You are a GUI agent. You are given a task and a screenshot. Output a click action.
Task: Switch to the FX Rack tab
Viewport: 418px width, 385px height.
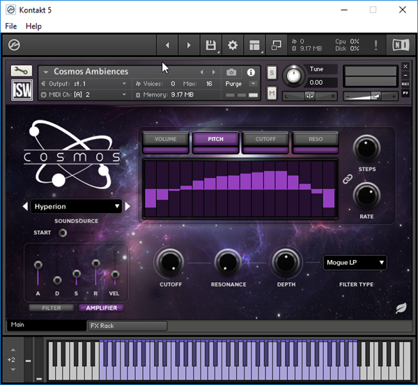127,326
